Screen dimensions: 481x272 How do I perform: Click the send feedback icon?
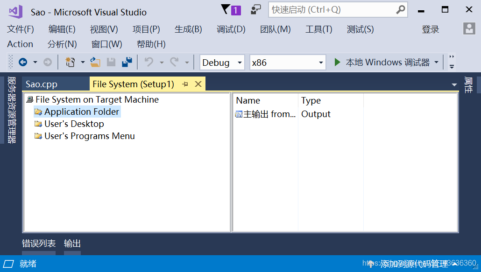click(255, 9)
